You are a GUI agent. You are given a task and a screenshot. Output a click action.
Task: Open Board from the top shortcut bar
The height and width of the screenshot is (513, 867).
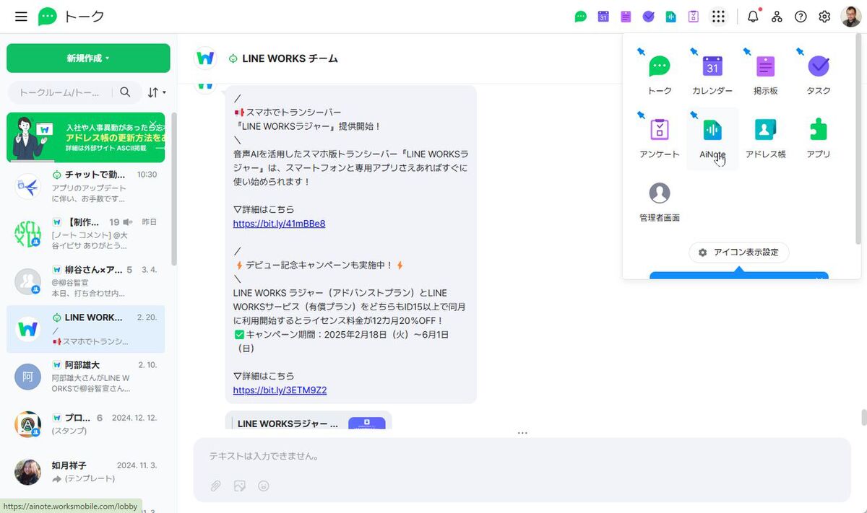(626, 17)
